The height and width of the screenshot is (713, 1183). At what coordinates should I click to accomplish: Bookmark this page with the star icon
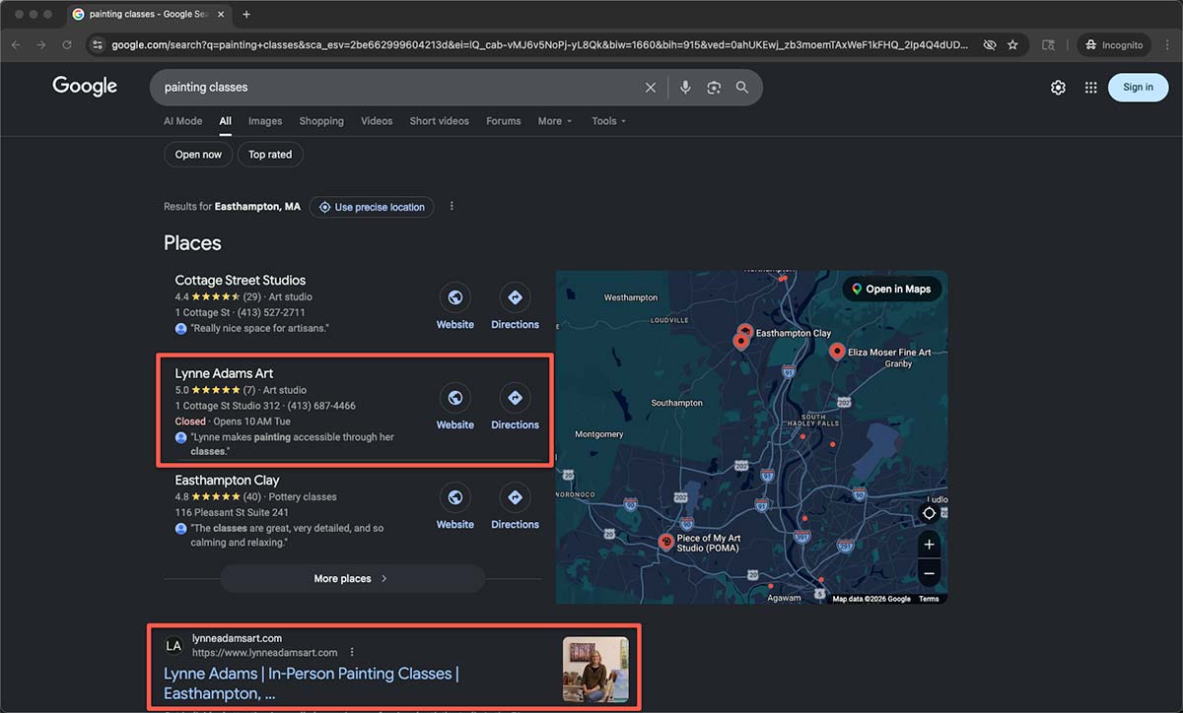coord(1012,44)
